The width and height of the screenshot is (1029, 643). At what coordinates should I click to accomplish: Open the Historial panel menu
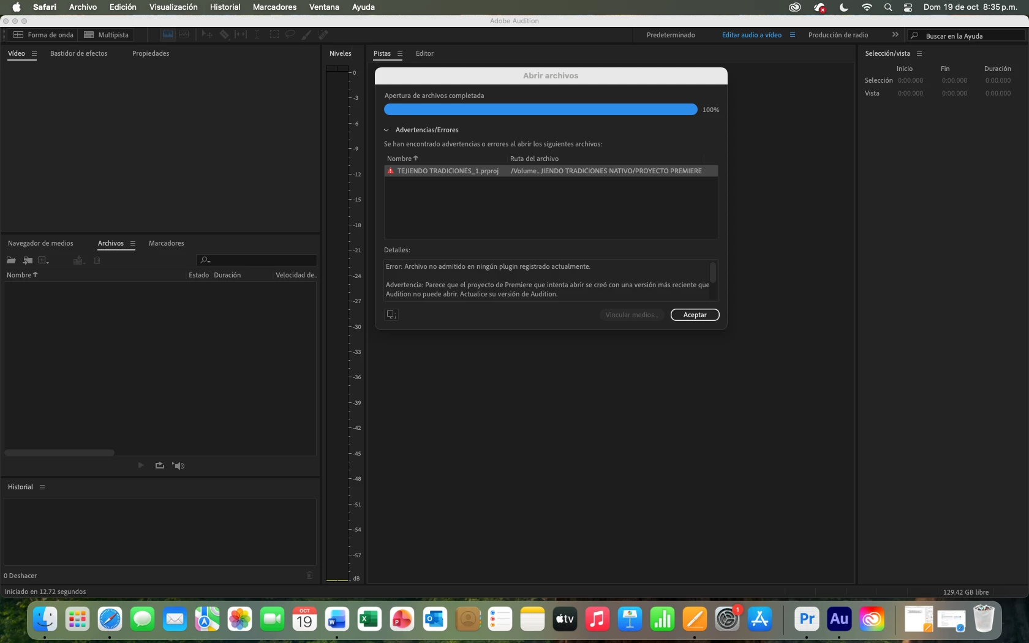pos(42,487)
